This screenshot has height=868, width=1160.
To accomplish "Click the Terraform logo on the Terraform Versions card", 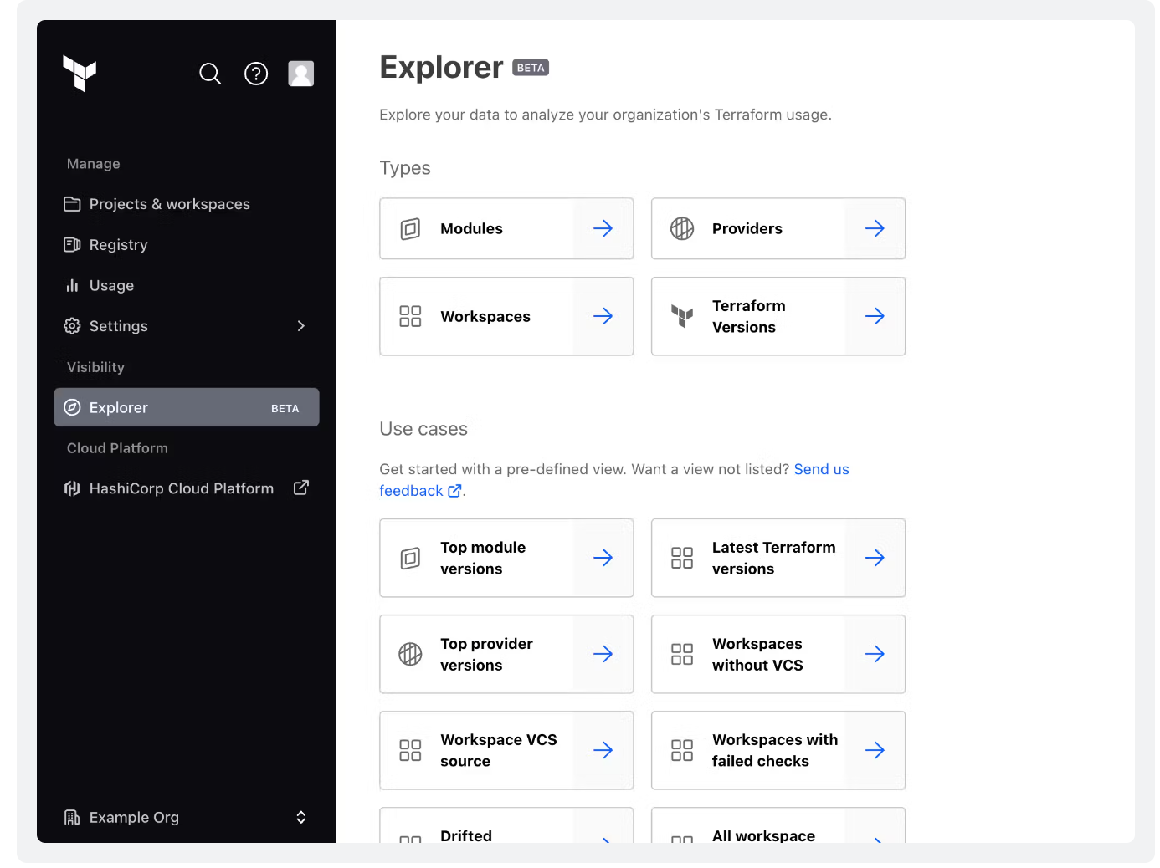I will click(683, 316).
